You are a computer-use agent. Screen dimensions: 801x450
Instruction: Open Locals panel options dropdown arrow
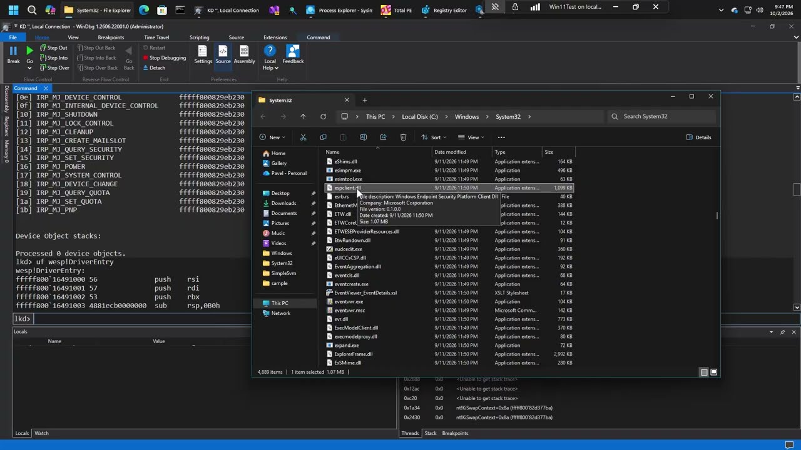(x=771, y=332)
